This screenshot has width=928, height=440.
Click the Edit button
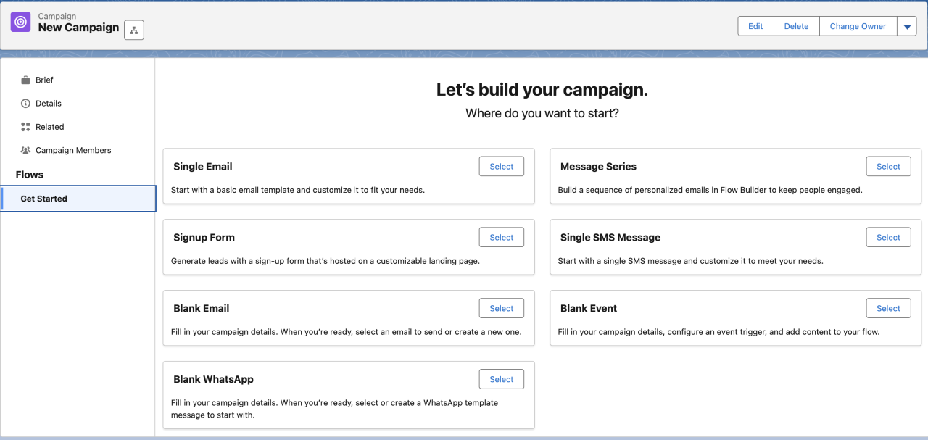755,25
